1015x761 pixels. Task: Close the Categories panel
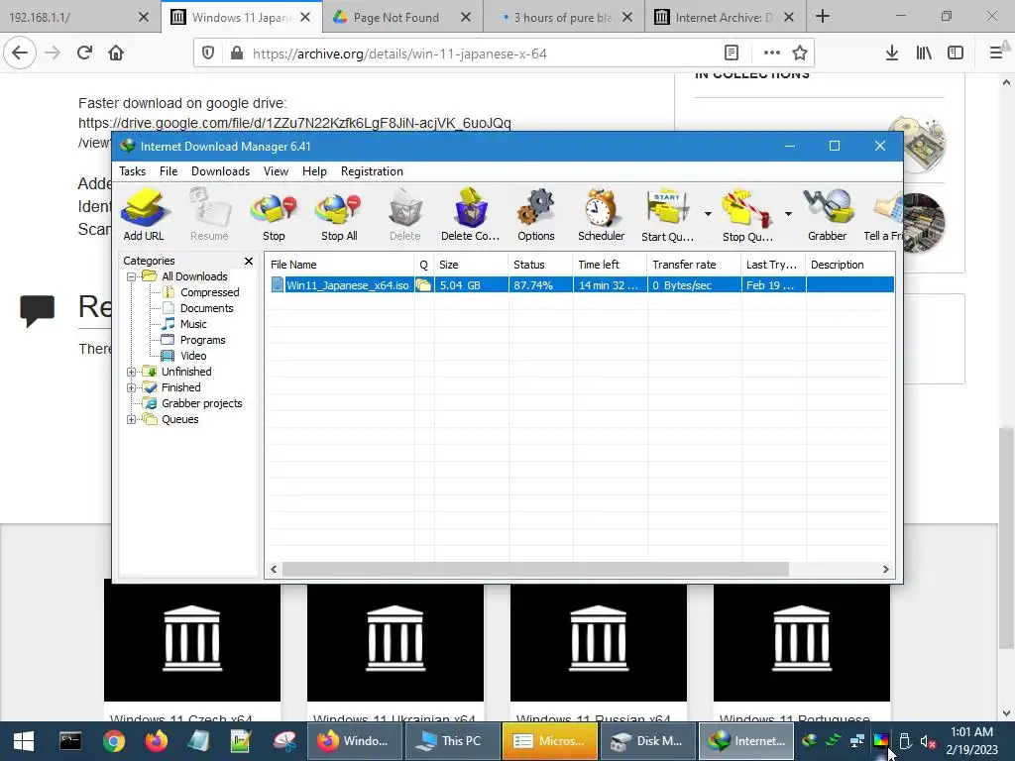[x=249, y=261]
